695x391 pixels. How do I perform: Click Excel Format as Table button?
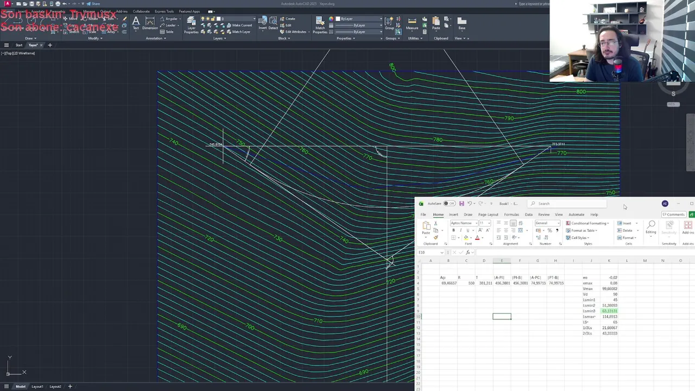582,230
